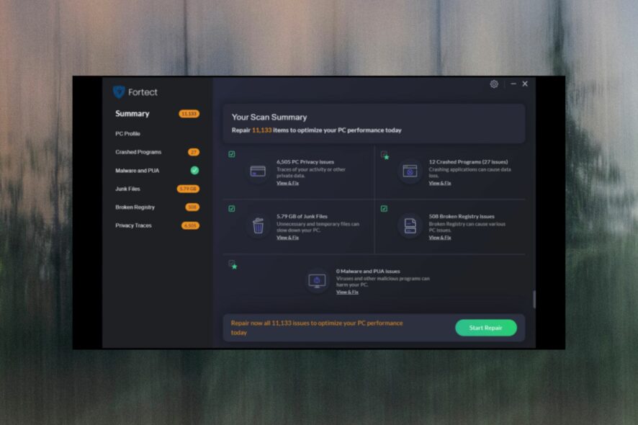Viewport: 638px width, 425px height.
Task: Click the 6,505 badge beside Privacy Traces
Action: pos(190,225)
